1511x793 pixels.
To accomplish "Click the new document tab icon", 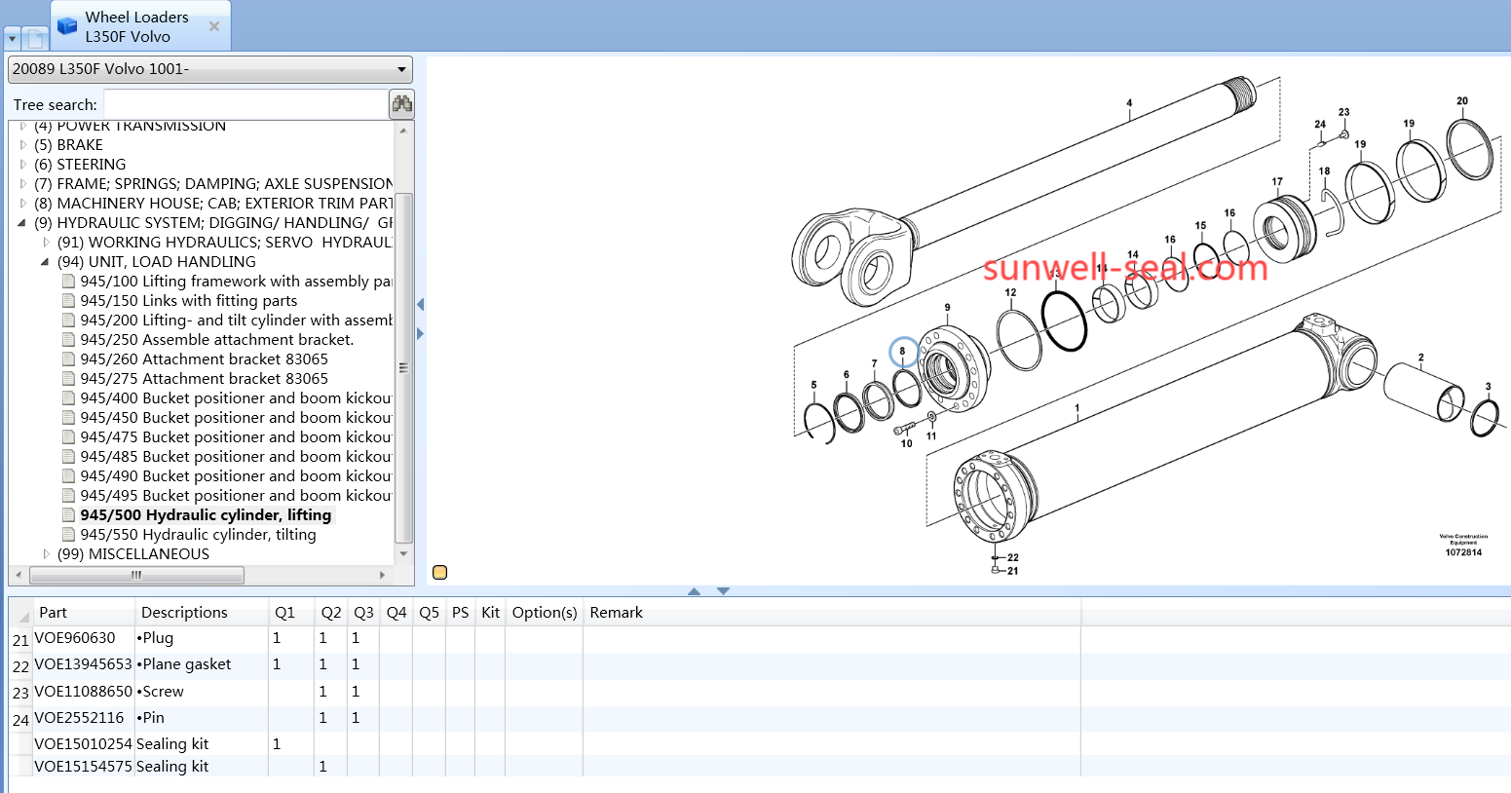I will pos(35,39).
